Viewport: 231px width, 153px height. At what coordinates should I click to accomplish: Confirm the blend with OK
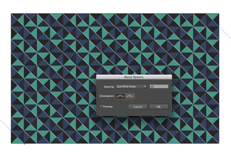pyautogui.click(x=159, y=107)
